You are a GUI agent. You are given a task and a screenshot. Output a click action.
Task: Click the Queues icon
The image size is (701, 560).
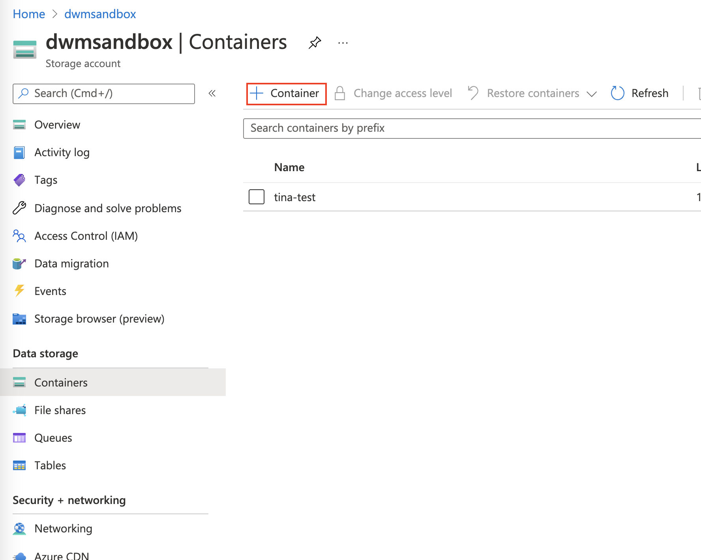[x=19, y=438]
